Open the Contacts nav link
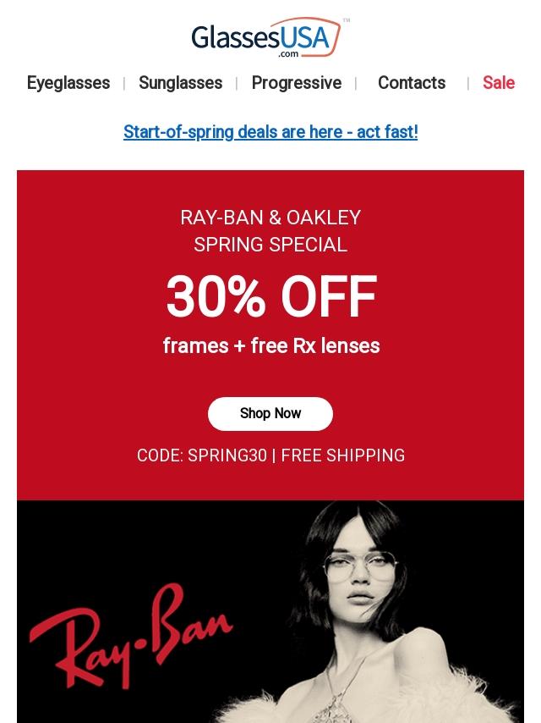 pyautogui.click(x=411, y=83)
